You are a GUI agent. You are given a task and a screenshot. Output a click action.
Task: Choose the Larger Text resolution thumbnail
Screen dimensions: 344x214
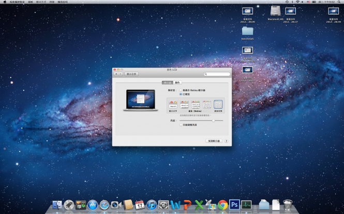coord(173,105)
